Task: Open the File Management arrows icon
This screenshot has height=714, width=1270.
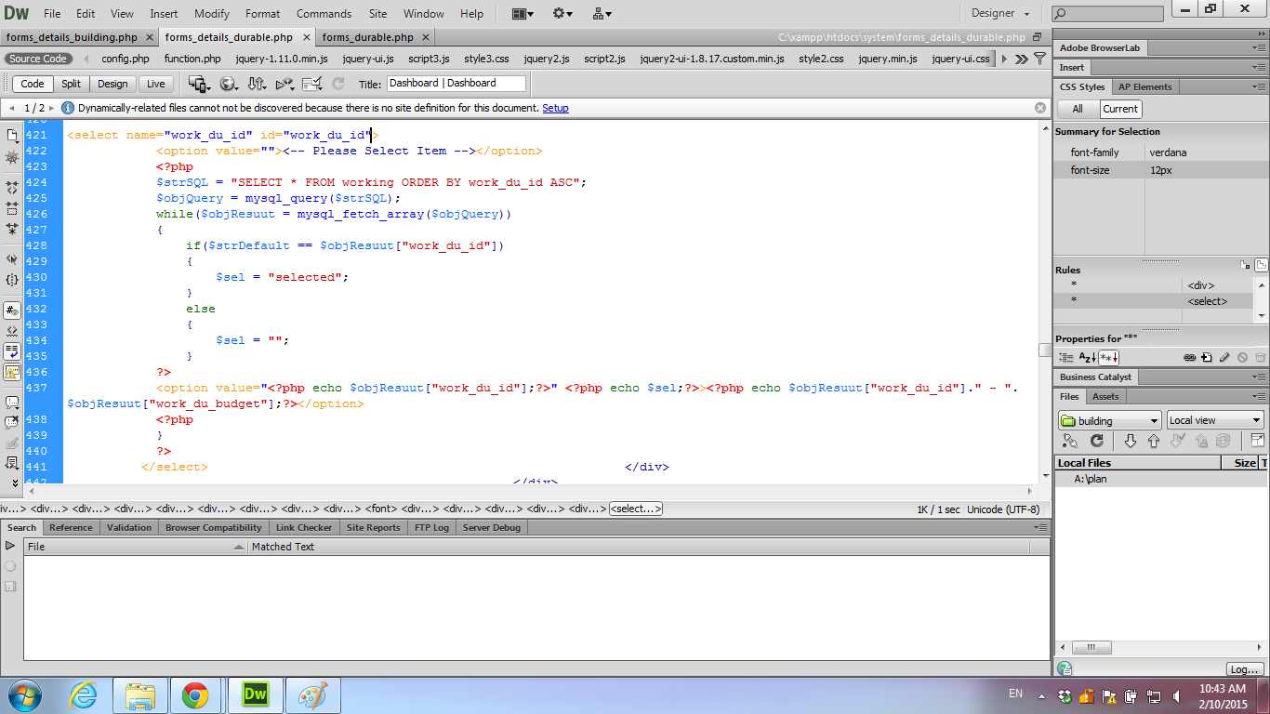Action: [x=258, y=84]
